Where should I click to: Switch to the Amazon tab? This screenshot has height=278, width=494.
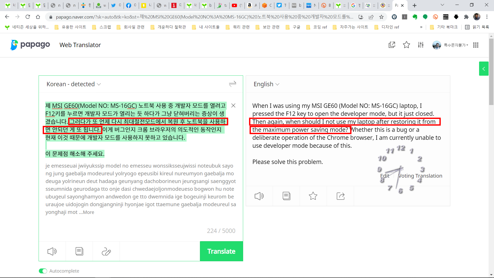[x=252, y=5]
